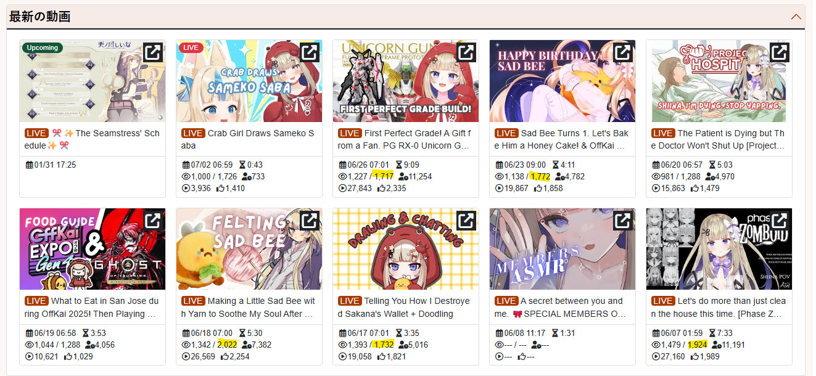
Task: Open Crab Girl Draws Sameko Saba title
Action: pyautogui.click(x=260, y=139)
